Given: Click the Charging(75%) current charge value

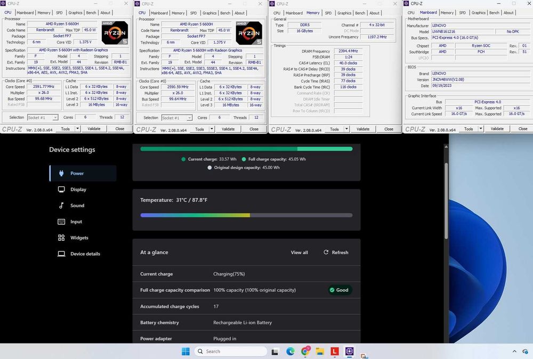Looking at the screenshot, I should click(229, 274).
